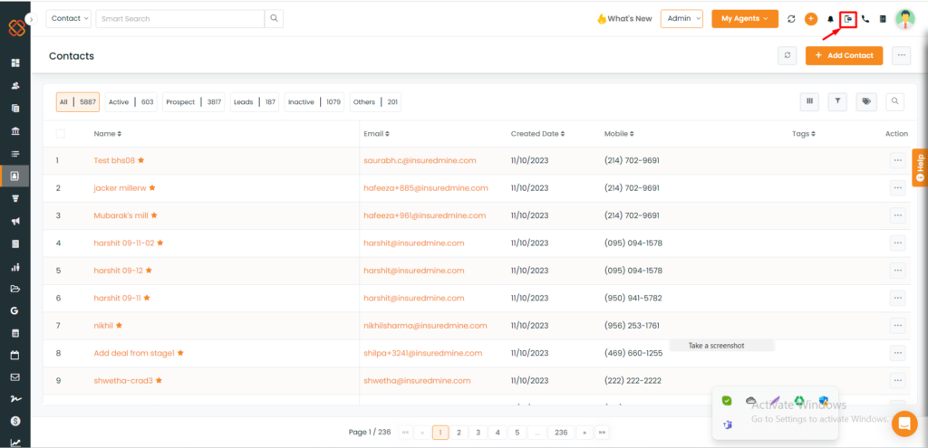Open the Mubarak's mill contact
This screenshot has width=928, height=448.
pos(121,215)
